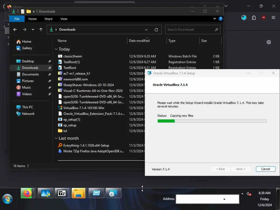
Task: Refresh the Downloads folder
Action: [156, 30]
